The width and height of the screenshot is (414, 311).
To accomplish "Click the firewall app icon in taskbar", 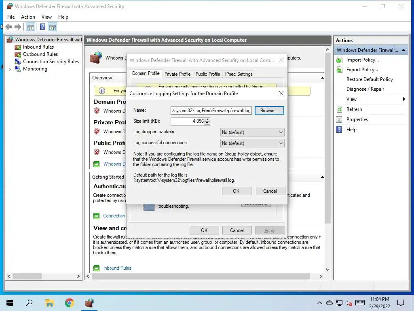I will pyautogui.click(x=89, y=303).
